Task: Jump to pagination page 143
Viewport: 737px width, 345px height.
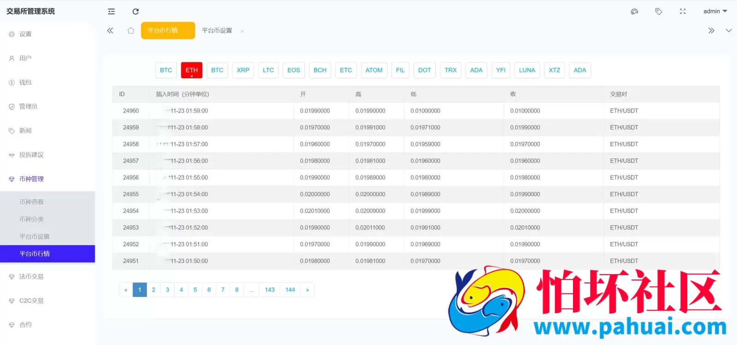Action: click(x=270, y=290)
